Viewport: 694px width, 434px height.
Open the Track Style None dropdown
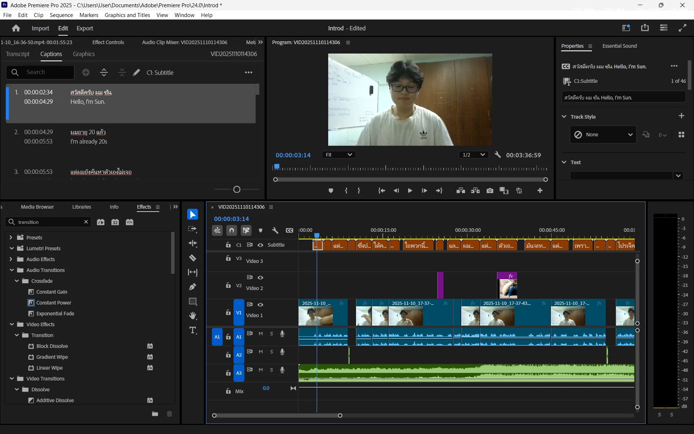coord(603,135)
